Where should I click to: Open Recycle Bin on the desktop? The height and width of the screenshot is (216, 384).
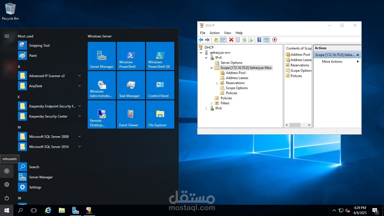(10, 12)
